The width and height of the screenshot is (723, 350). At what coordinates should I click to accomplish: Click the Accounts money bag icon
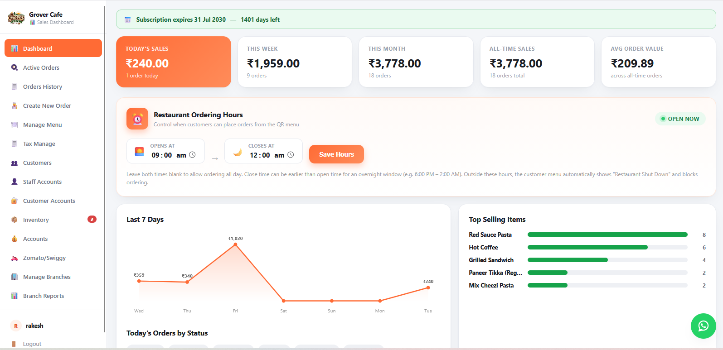15,239
